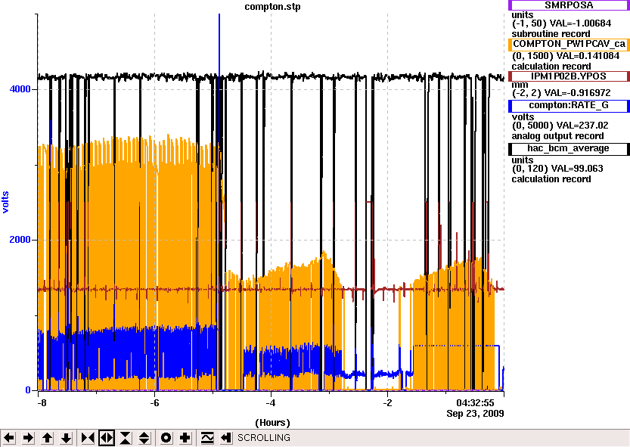The image size is (630, 447).
Task: Click the auto-scale circle icon
Action: click(166, 438)
